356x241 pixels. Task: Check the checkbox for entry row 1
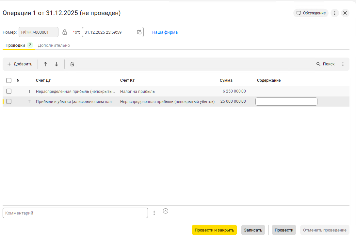tap(9, 91)
